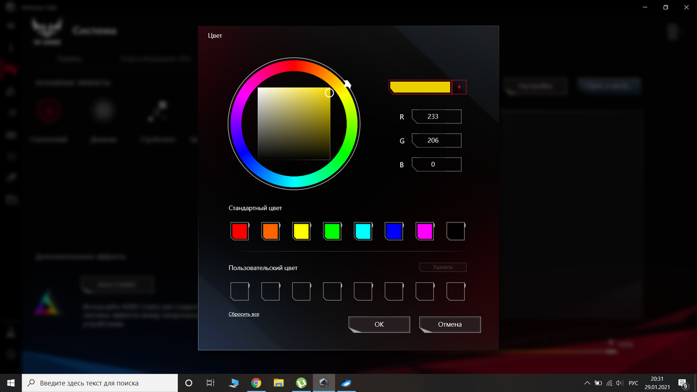Select the red standard color swatch
The image size is (697, 392).
point(240,231)
